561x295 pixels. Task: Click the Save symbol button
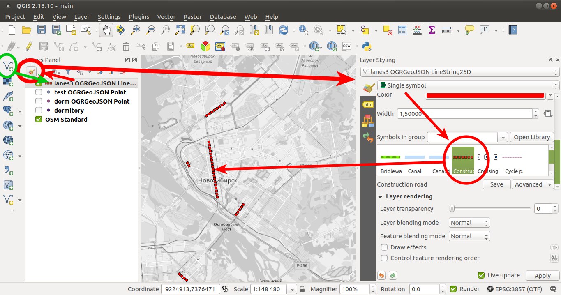click(496, 184)
